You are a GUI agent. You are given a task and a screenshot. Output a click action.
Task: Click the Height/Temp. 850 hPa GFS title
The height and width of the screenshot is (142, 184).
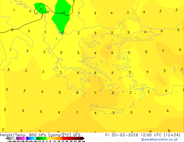tap(40, 135)
